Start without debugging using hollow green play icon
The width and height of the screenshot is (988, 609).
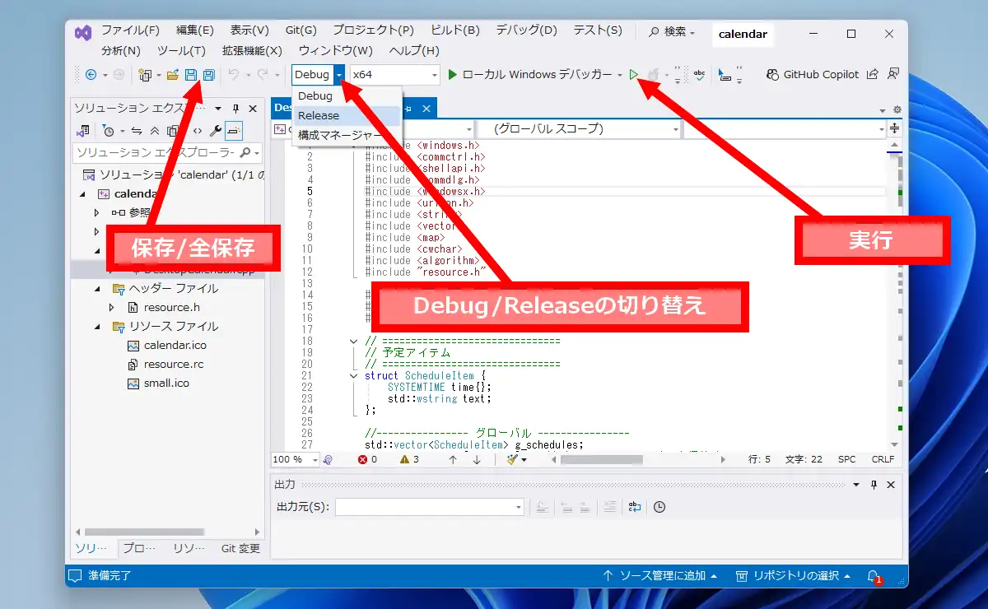tap(633, 75)
